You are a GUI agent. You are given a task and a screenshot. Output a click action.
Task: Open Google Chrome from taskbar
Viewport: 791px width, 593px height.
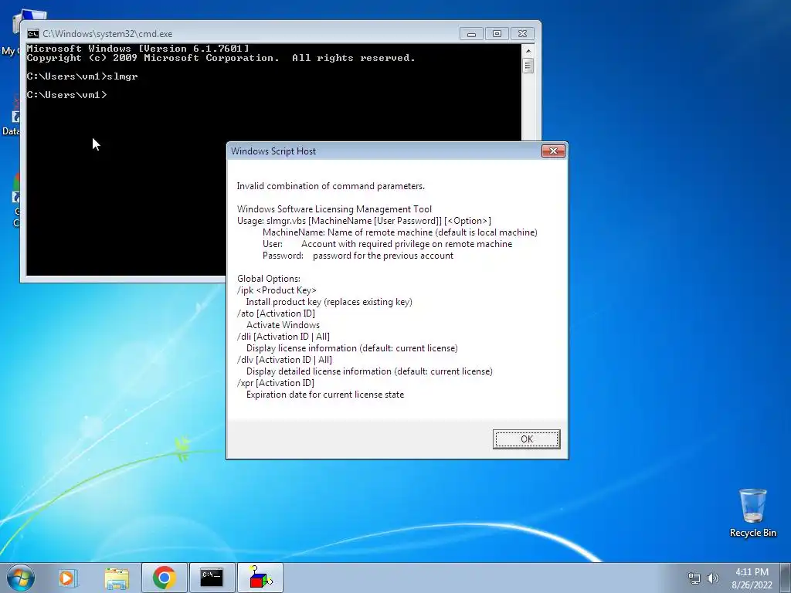[164, 578]
